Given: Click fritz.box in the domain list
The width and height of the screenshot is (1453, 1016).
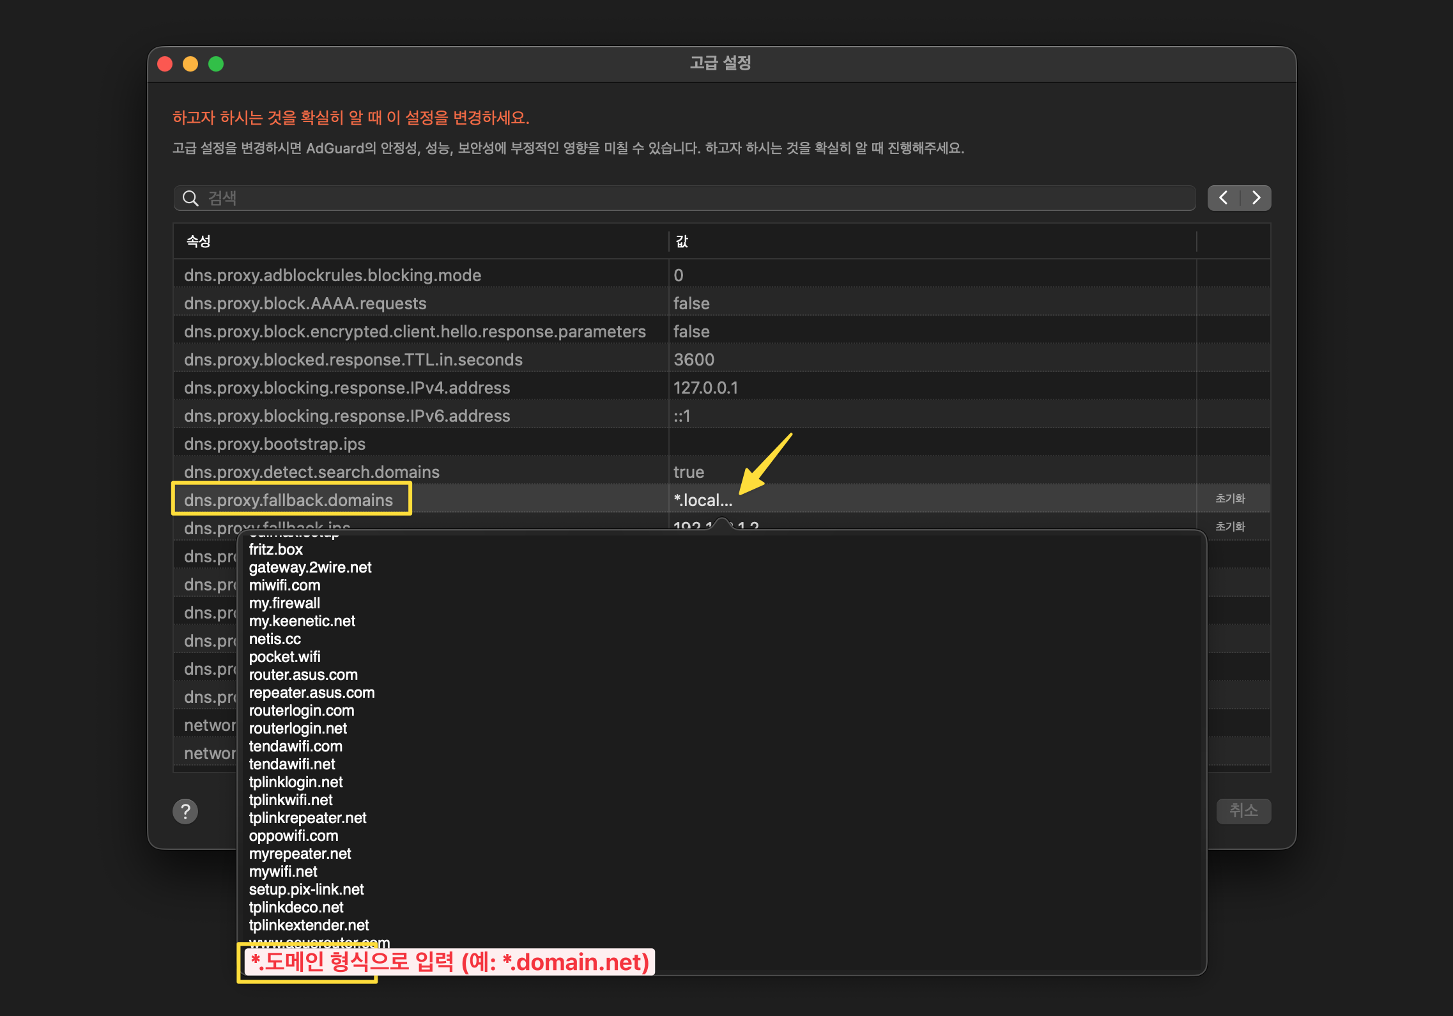Looking at the screenshot, I should click(x=275, y=549).
